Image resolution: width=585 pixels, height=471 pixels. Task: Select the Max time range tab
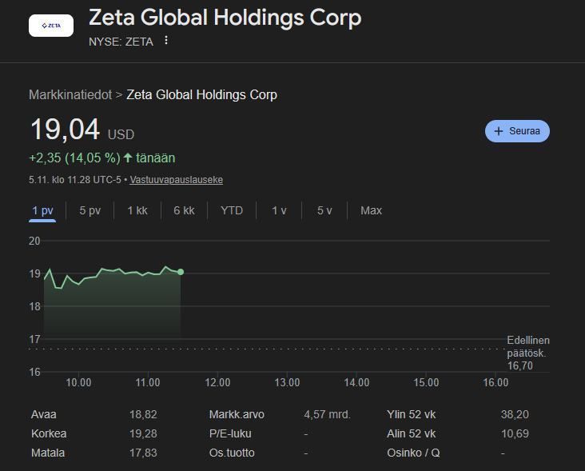(x=371, y=210)
